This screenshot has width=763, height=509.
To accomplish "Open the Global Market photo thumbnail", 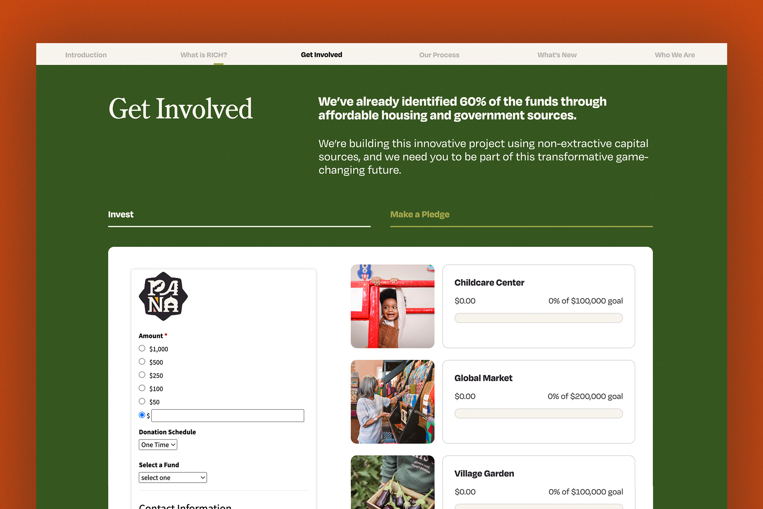I will (393, 402).
